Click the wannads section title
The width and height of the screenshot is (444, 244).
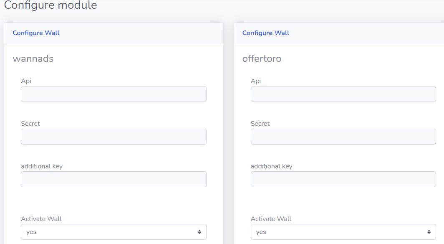tap(33, 58)
